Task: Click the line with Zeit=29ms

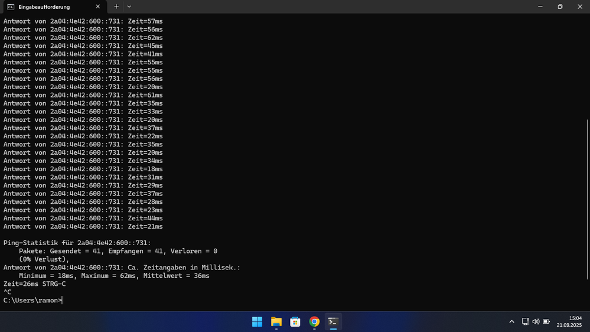Action: (83, 185)
